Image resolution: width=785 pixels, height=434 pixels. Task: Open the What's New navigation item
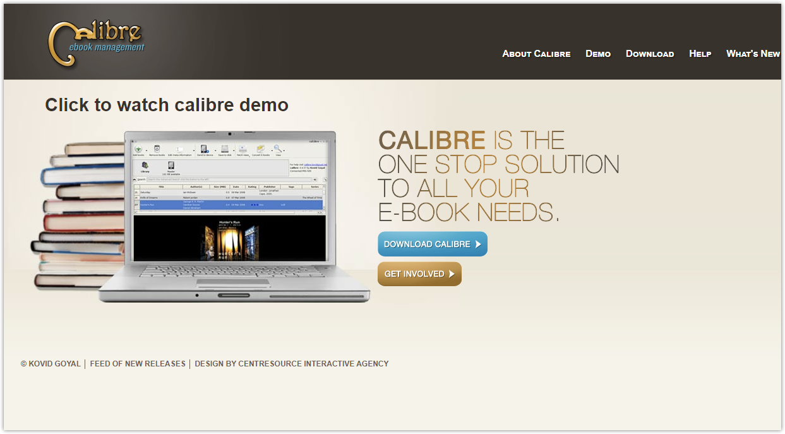[753, 54]
